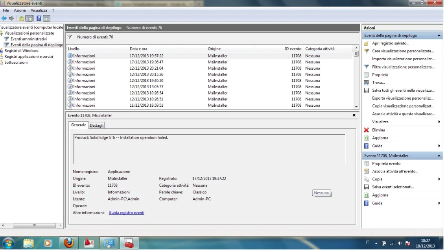Click the up-one-level folder toolbar icon
Viewport: 446px width, 252px height.
(21, 19)
